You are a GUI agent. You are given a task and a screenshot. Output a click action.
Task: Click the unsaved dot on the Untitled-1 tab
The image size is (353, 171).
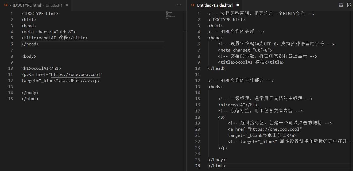(x=67, y=5)
